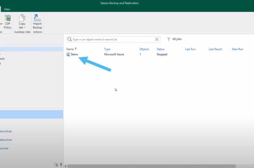Sort by Next Run column header
The height and width of the screenshot is (168, 254).
point(237,49)
